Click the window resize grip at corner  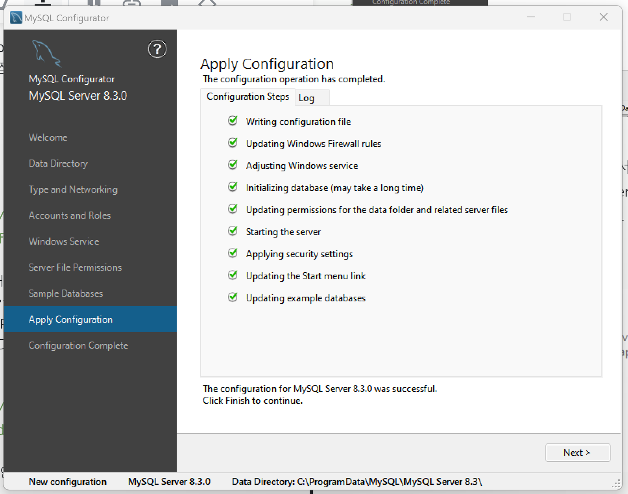tap(616, 484)
